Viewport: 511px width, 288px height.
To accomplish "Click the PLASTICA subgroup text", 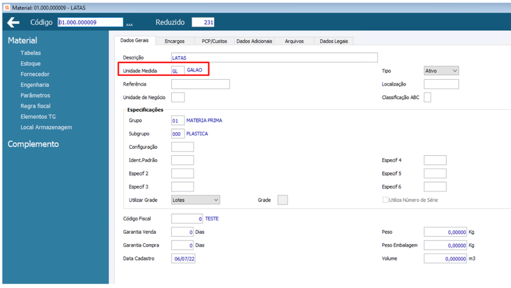I will click(x=197, y=133).
